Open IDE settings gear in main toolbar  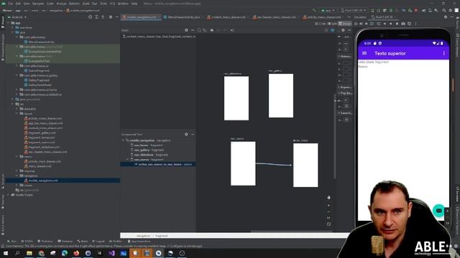[451, 11]
